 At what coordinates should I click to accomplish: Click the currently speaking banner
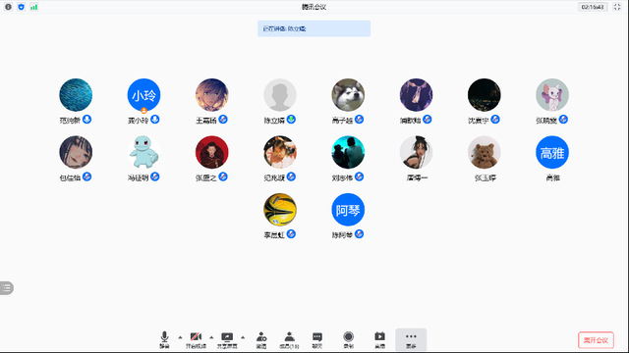coord(314,28)
